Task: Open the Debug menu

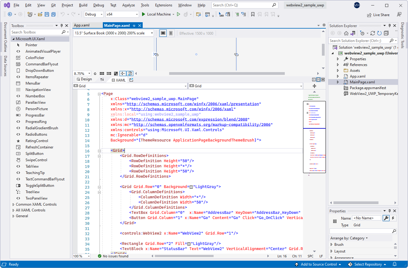Action: 98,5
